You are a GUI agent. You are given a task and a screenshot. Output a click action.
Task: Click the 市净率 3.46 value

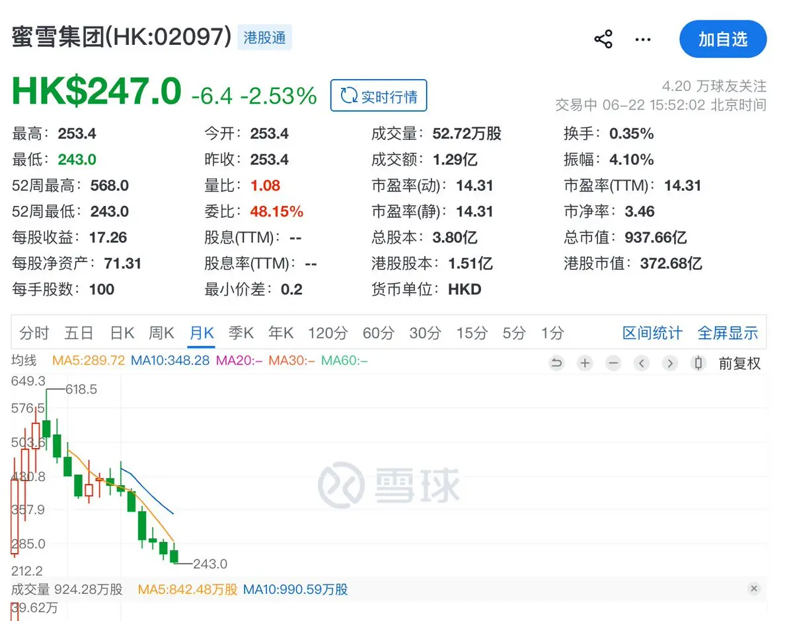click(640, 212)
